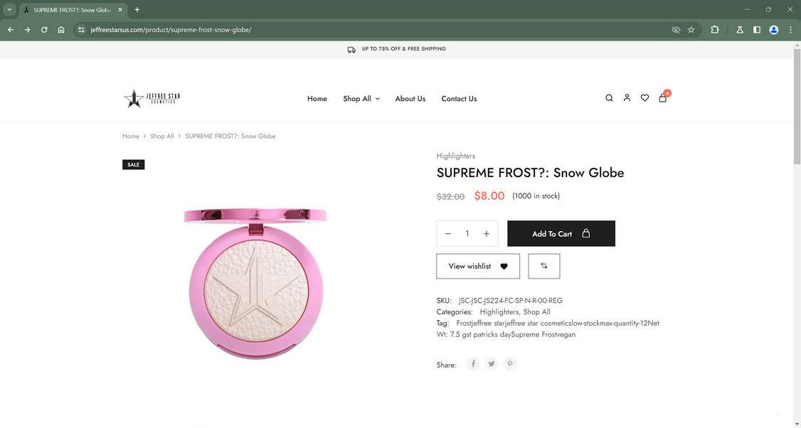
Task: Go to the About Us page
Action: click(410, 99)
